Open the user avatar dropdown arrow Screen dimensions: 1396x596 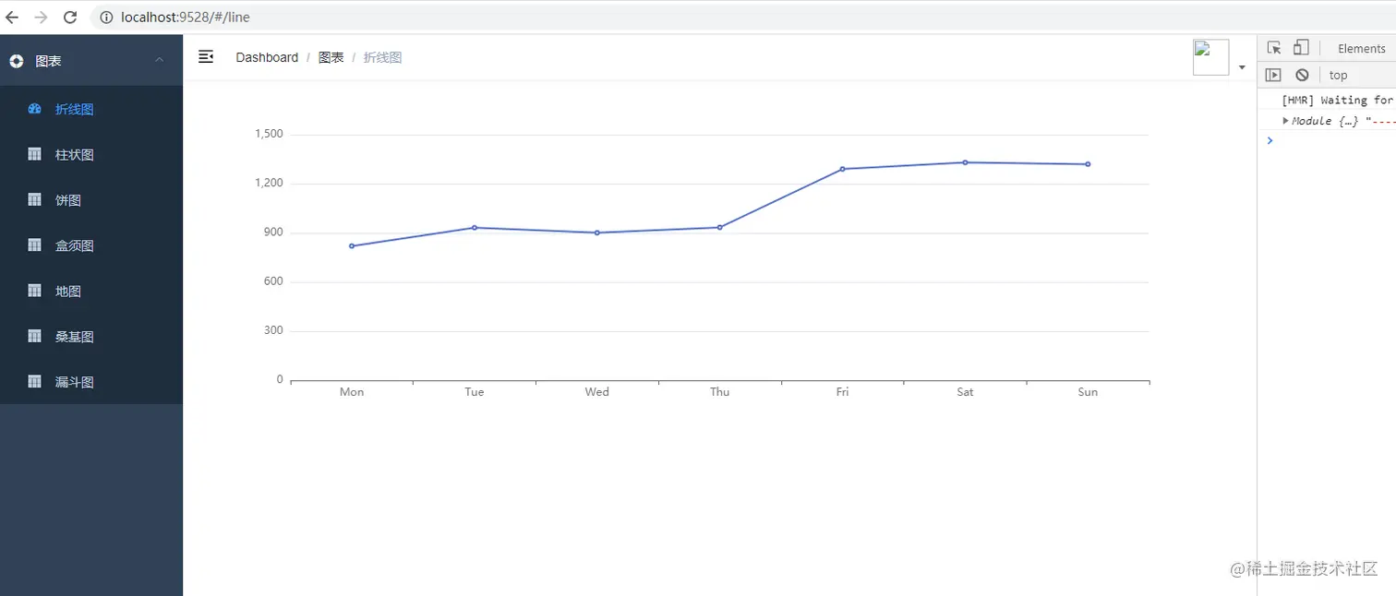[1242, 67]
